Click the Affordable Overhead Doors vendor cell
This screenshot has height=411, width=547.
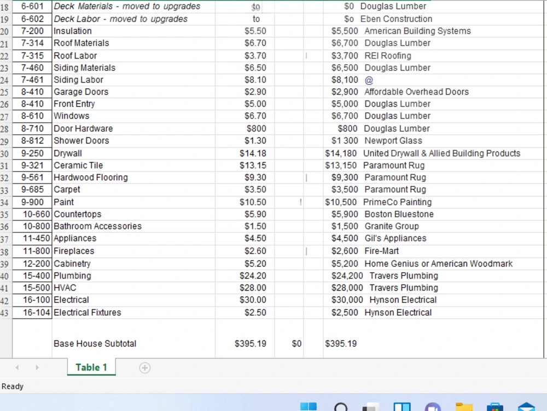click(416, 92)
